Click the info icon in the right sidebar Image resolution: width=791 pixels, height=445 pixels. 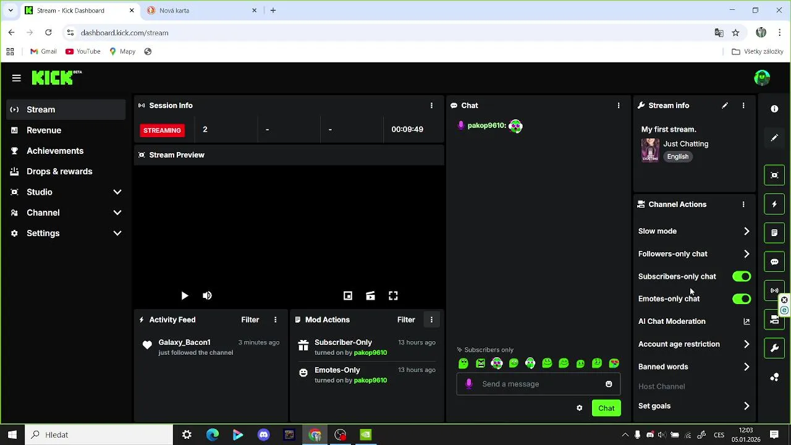pyautogui.click(x=774, y=109)
